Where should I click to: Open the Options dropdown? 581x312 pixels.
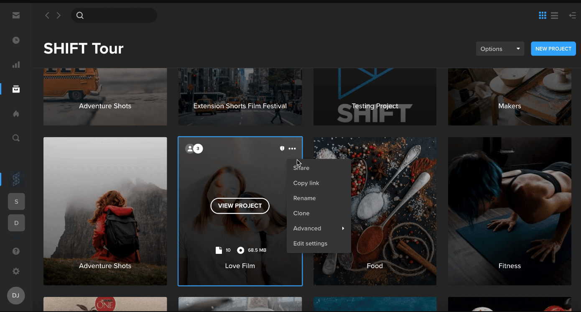pyautogui.click(x=500, y=49)
